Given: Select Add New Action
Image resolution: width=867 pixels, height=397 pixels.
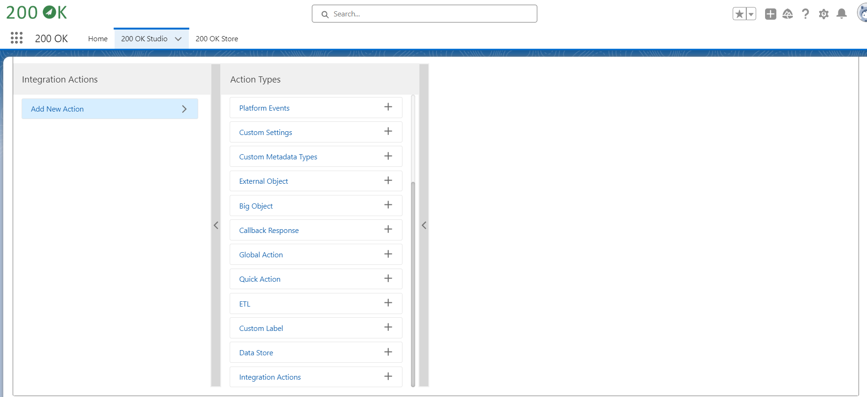Looking at the screenshot, I should 109,109.
